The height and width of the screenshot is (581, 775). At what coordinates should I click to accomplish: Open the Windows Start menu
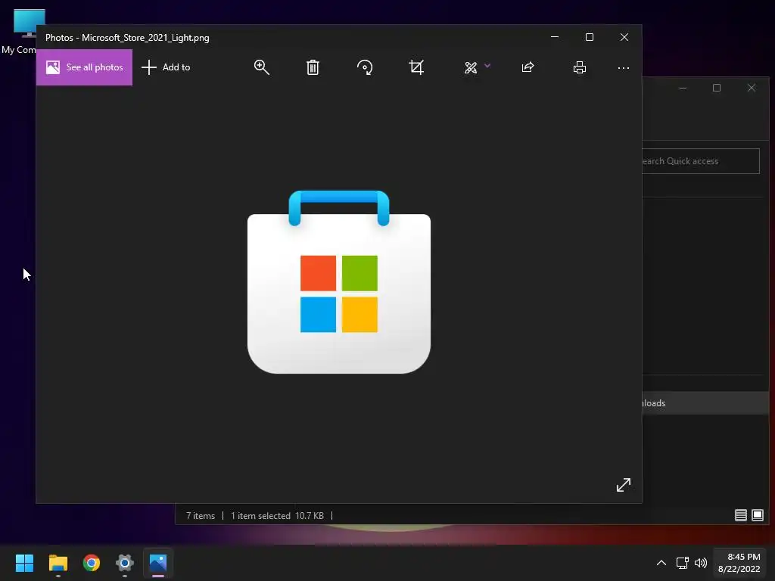tap(24, 563)
